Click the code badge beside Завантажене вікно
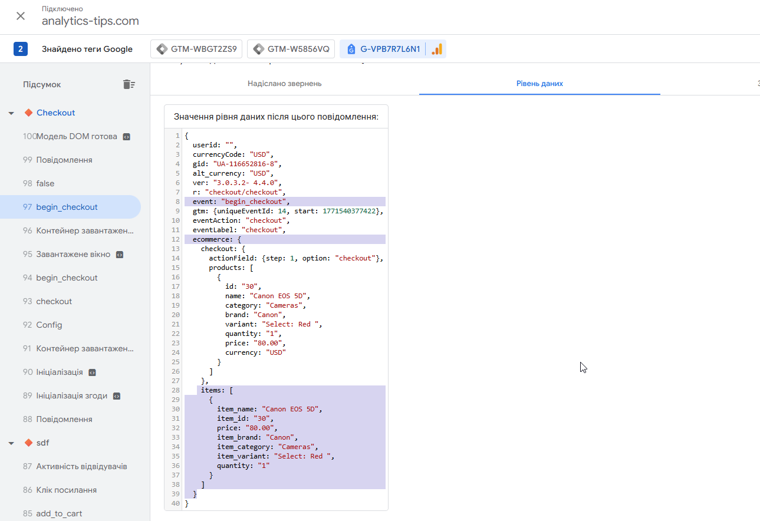 coord(120,255)
